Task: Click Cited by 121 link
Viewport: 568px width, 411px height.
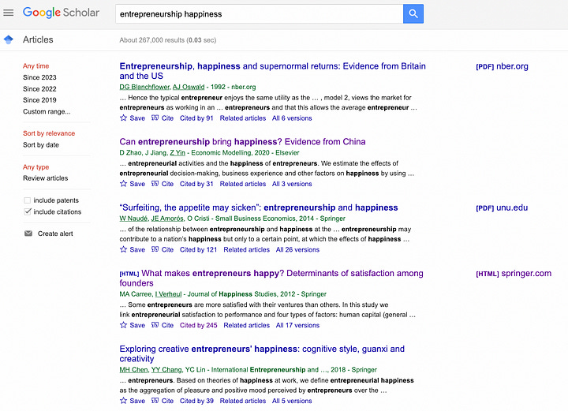Action: [198, 249]
